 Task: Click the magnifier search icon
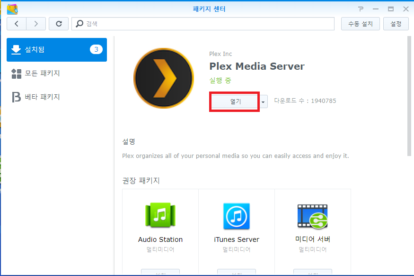pyautogui.click(x=79, y=24)
